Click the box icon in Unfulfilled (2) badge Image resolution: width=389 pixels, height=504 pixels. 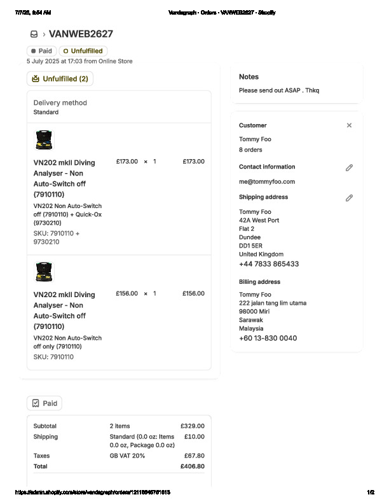(x=36, y=79)
